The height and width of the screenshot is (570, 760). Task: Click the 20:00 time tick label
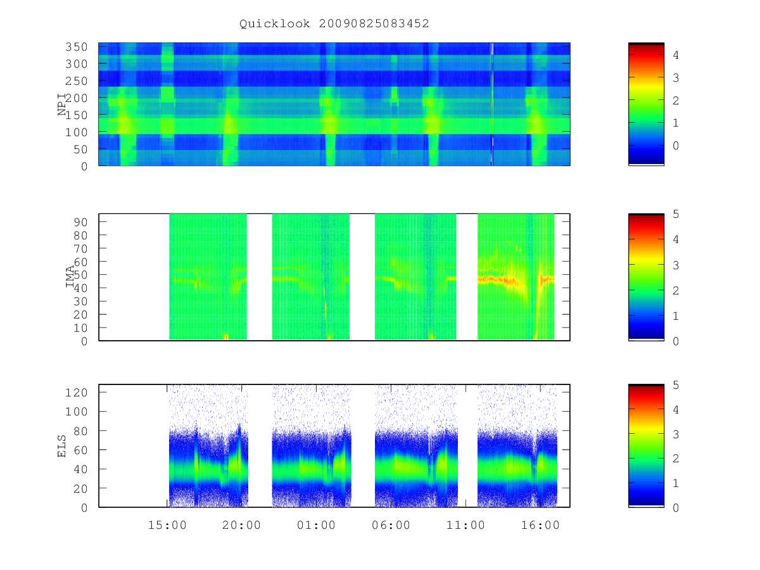click(x=241, y=525)
